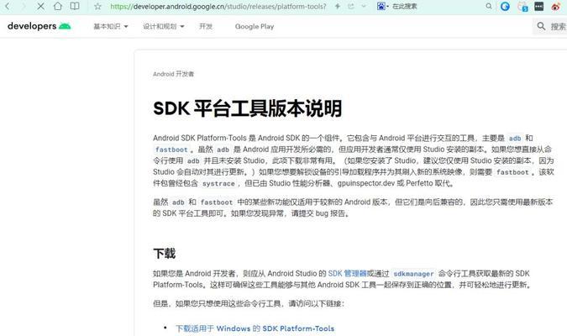Click the SDK 平台工具版本说明 heading
This screenshot has width=567, height=336.
[x=247, y=108]
